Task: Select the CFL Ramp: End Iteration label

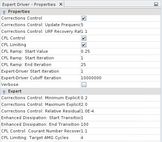Action: (x=26, y=65)
